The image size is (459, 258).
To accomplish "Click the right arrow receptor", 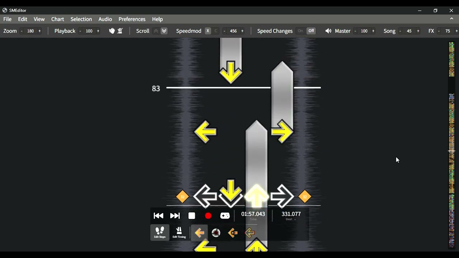I will point(282,196).
